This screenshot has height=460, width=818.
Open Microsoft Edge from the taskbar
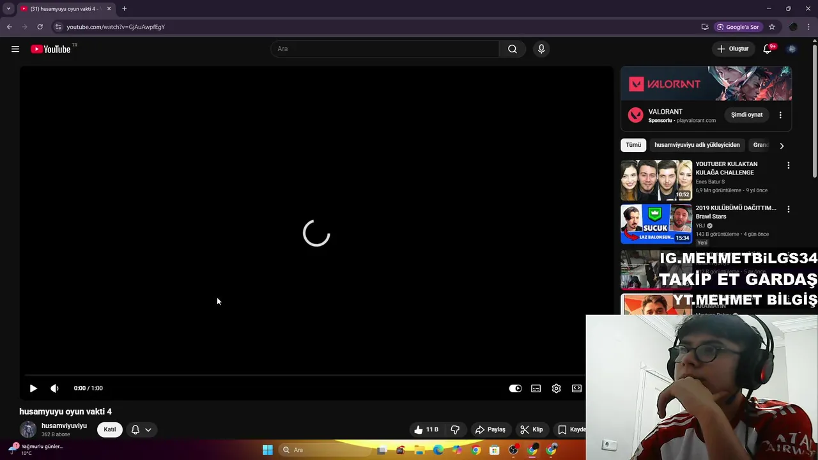point(438,450)
